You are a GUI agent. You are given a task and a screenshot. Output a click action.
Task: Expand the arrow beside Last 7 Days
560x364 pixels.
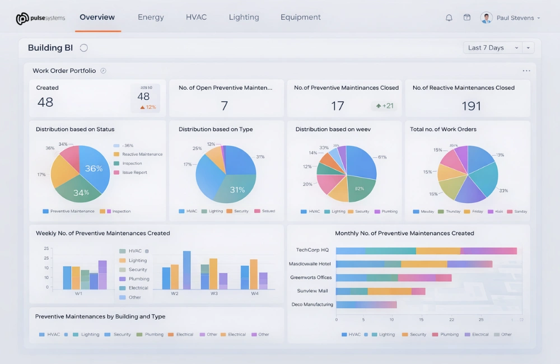tap(527, 48)
